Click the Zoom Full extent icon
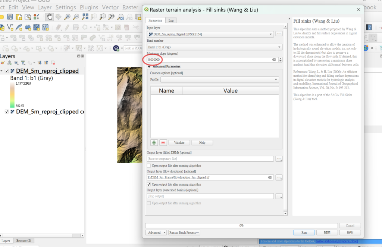 pos(85,17)
